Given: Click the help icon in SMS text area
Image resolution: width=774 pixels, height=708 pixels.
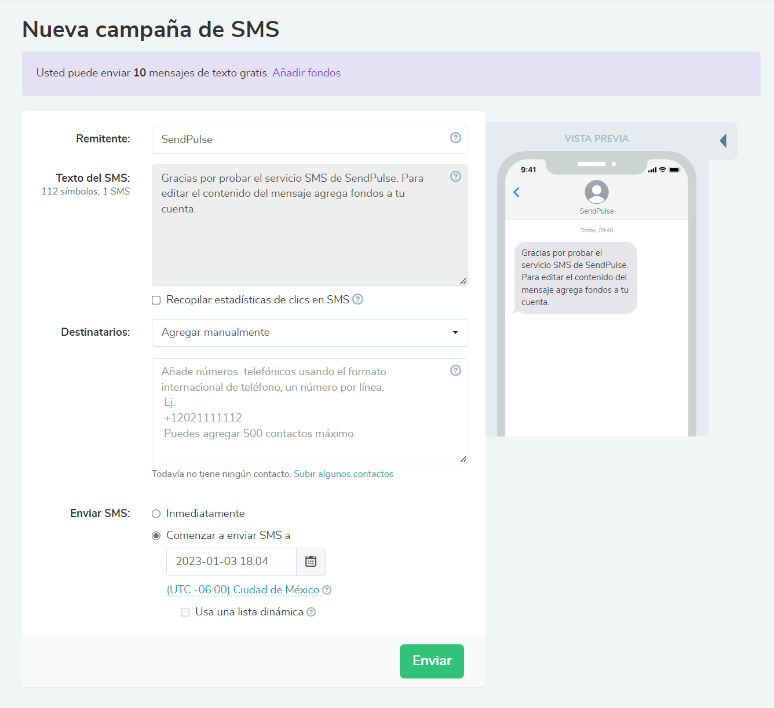Looking at the screenshot, I should (455, 177).
